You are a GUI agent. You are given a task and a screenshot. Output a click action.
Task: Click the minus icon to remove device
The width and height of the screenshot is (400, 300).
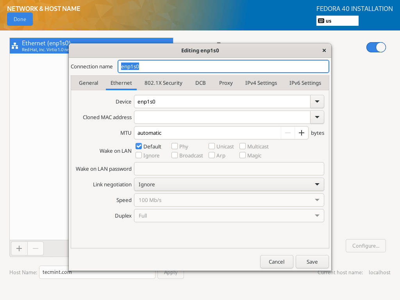pos(36,248)
